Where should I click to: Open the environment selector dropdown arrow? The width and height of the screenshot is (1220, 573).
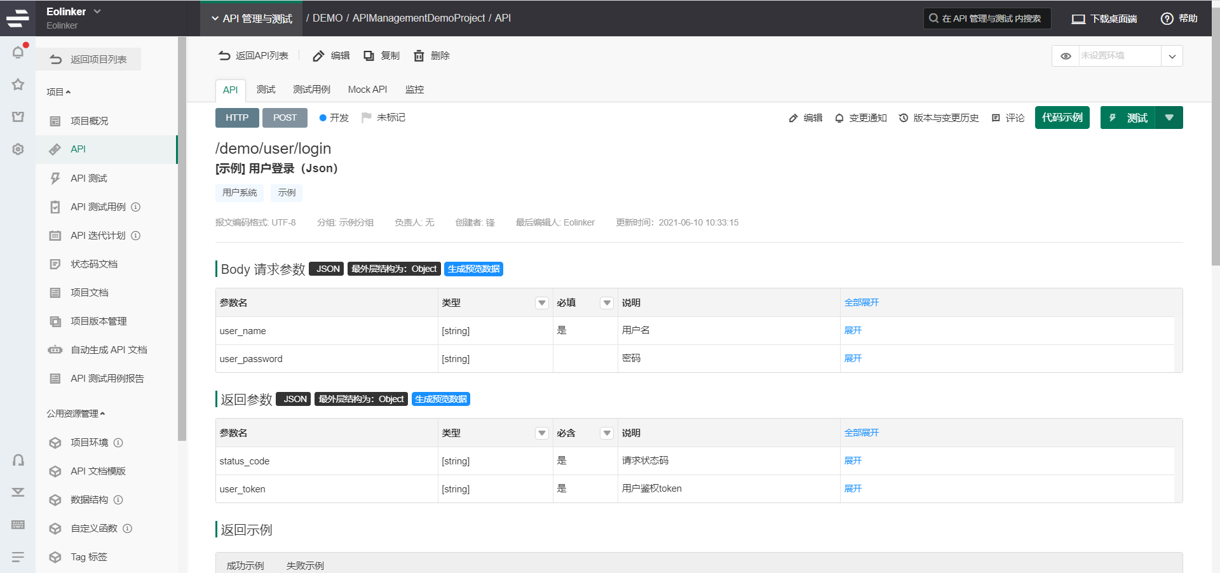pyautogui.click(x=1172, y=56)
